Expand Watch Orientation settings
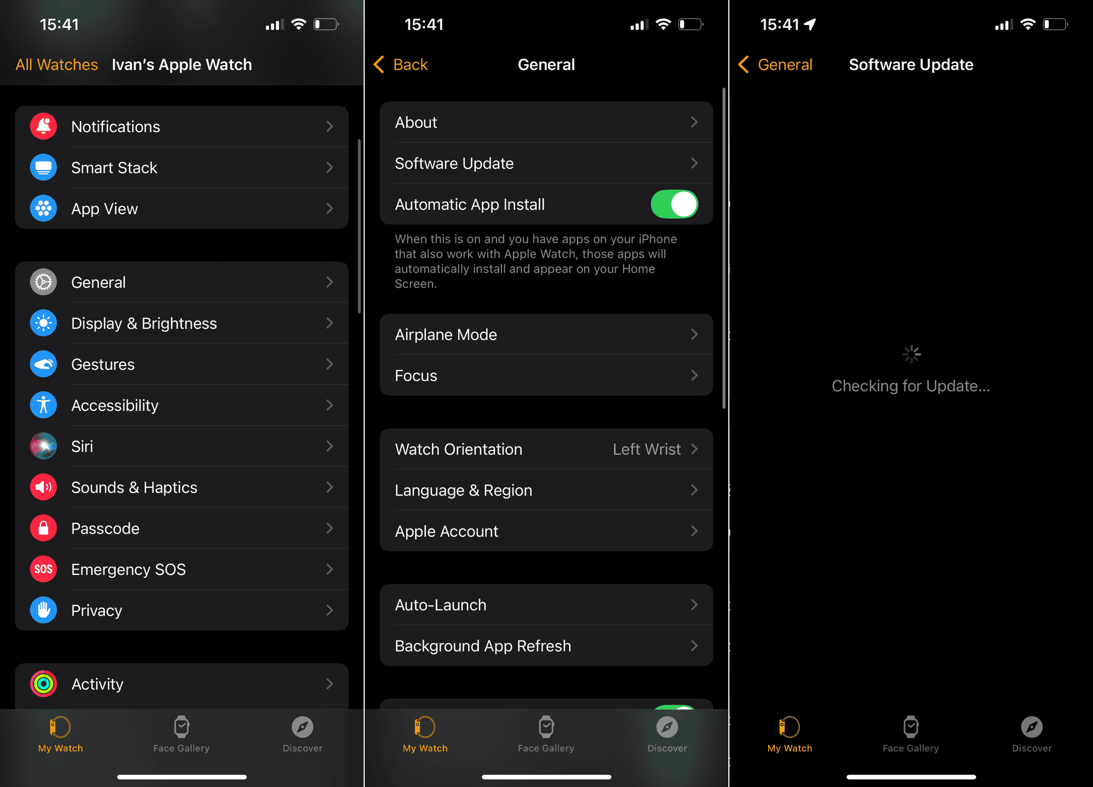The width and height of the screenshot is (1093, 787). [x=547, y=449]
